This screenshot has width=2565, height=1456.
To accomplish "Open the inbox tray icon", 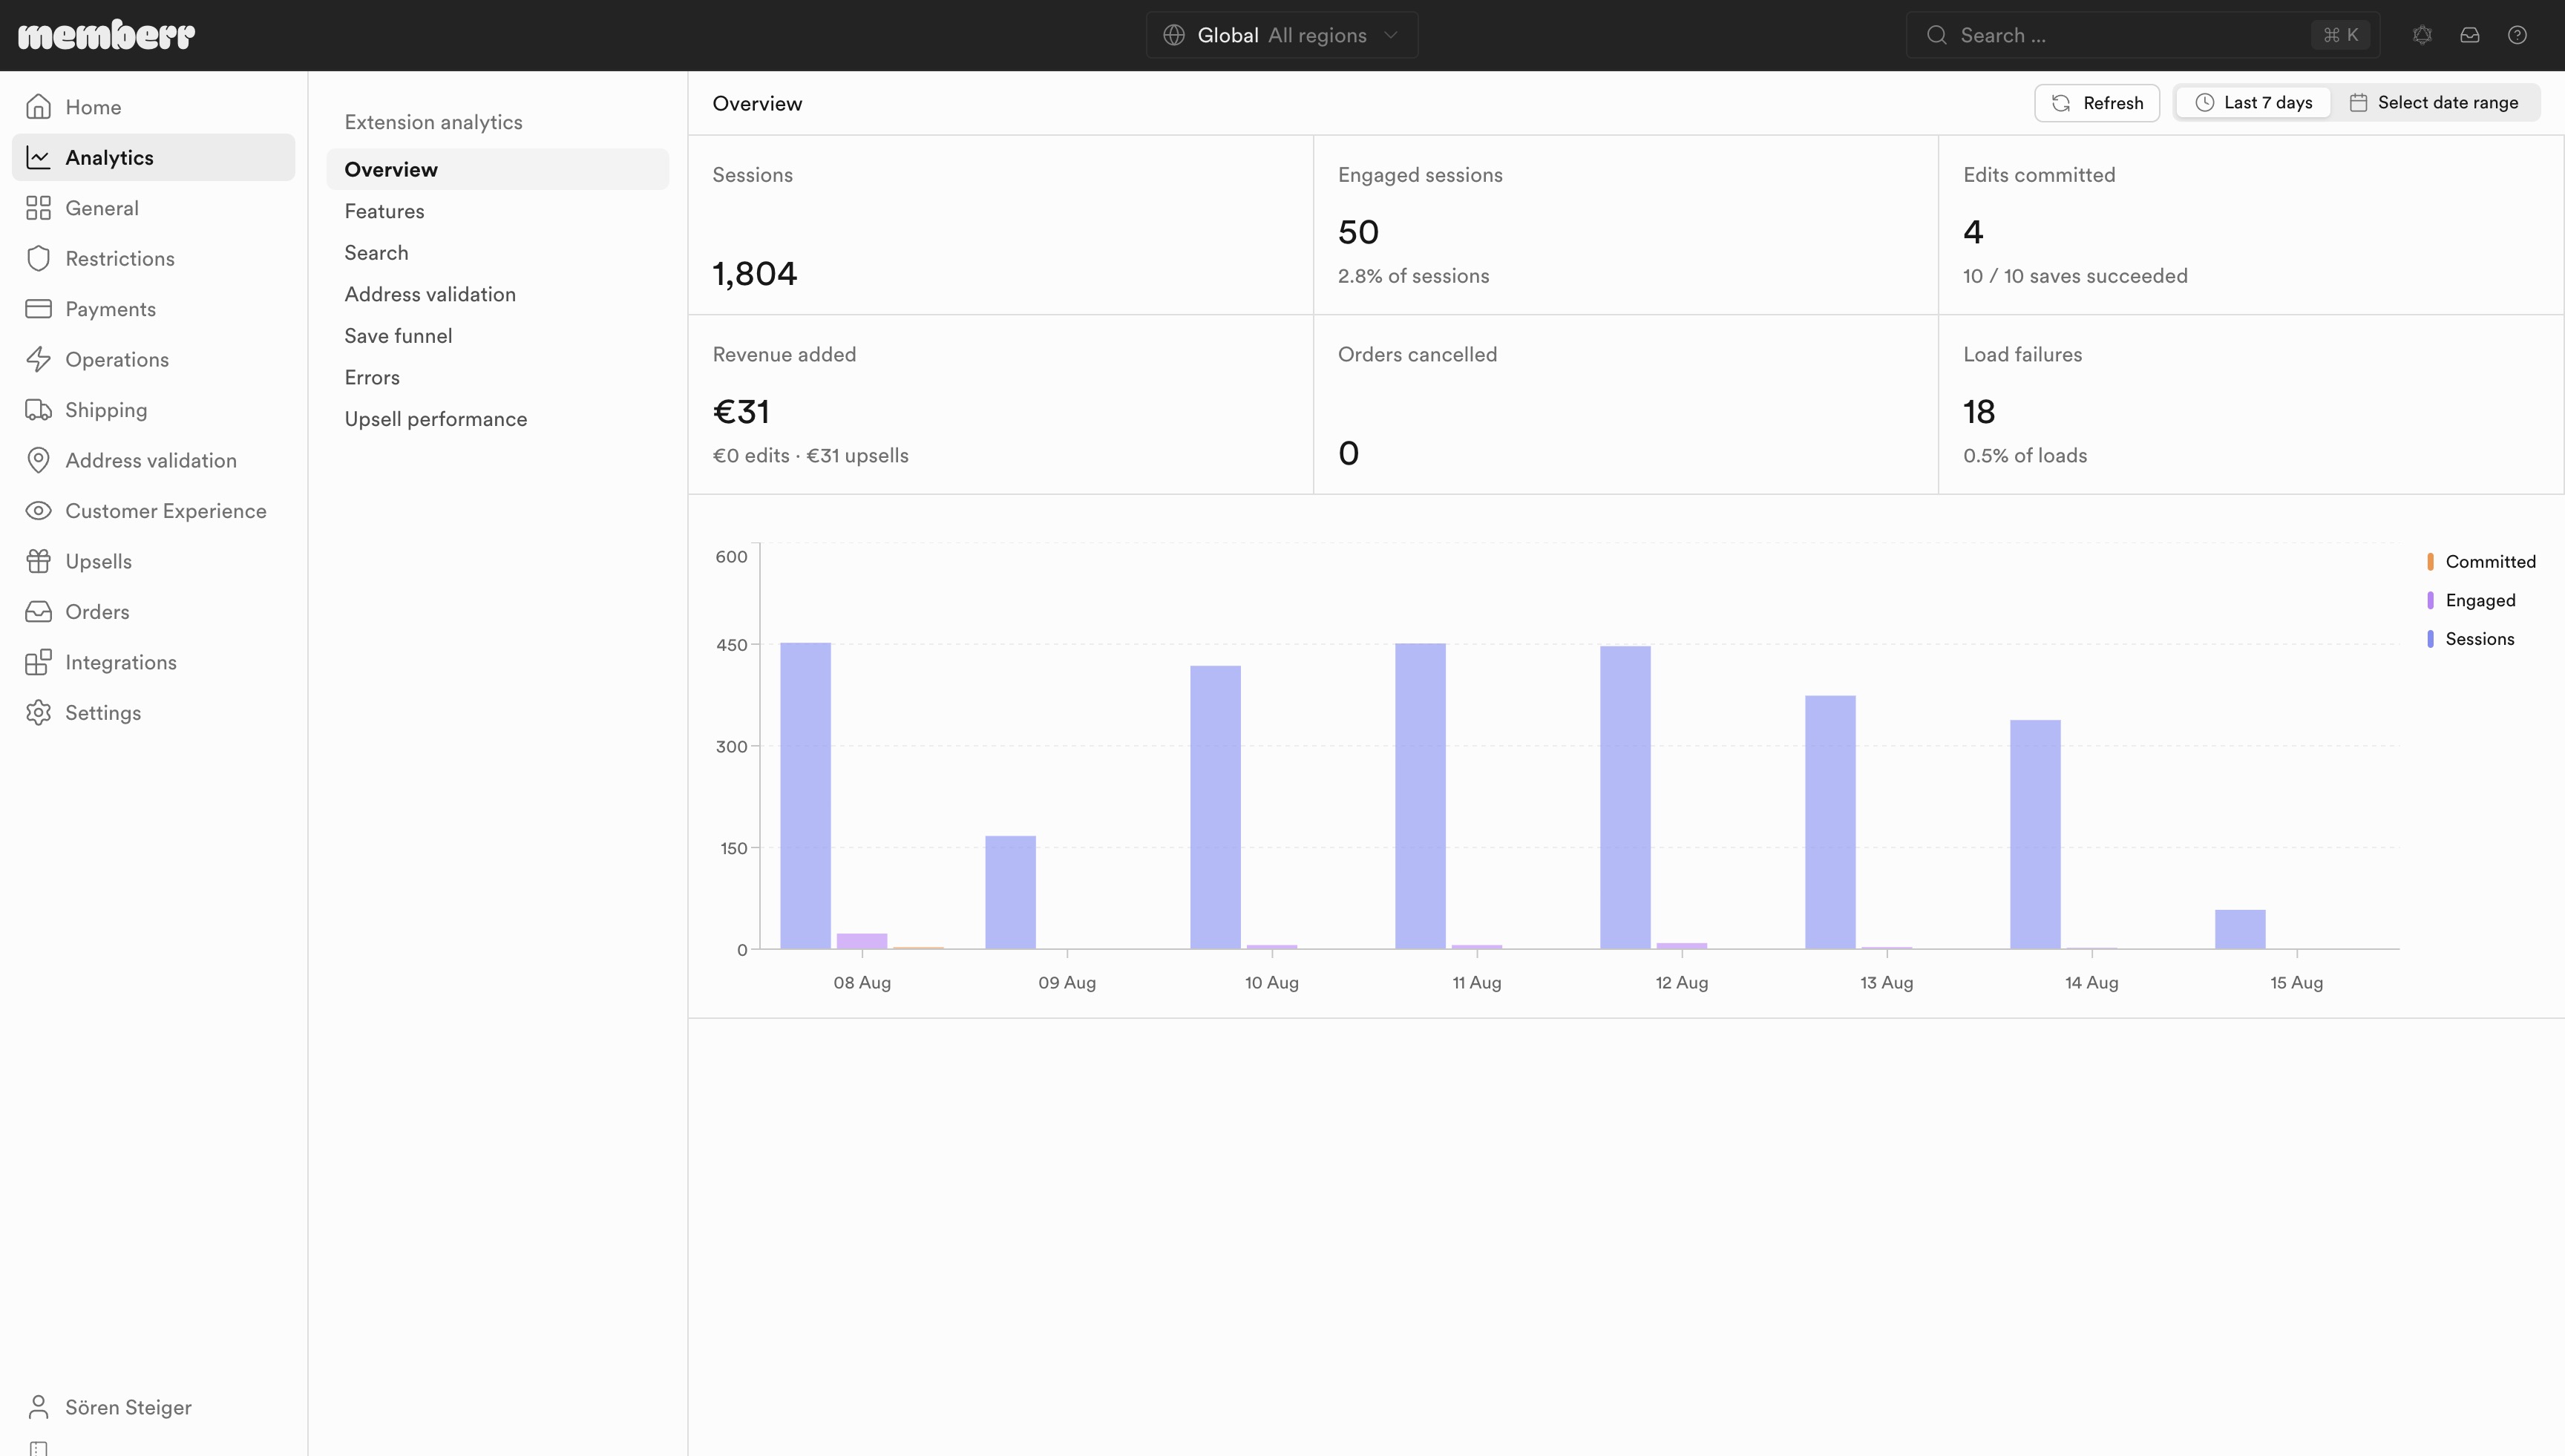I will coord(2470,35).
